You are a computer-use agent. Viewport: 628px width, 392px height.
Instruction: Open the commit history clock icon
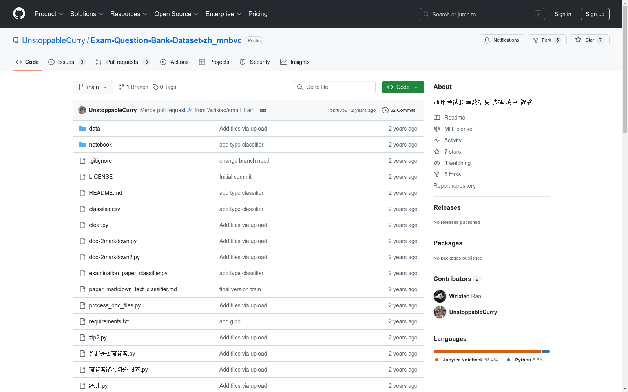coord(385,110)
